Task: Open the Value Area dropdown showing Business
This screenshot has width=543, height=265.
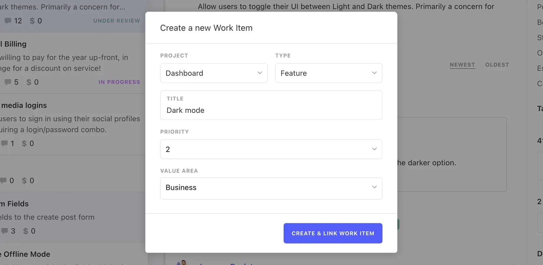Action: 271,188
